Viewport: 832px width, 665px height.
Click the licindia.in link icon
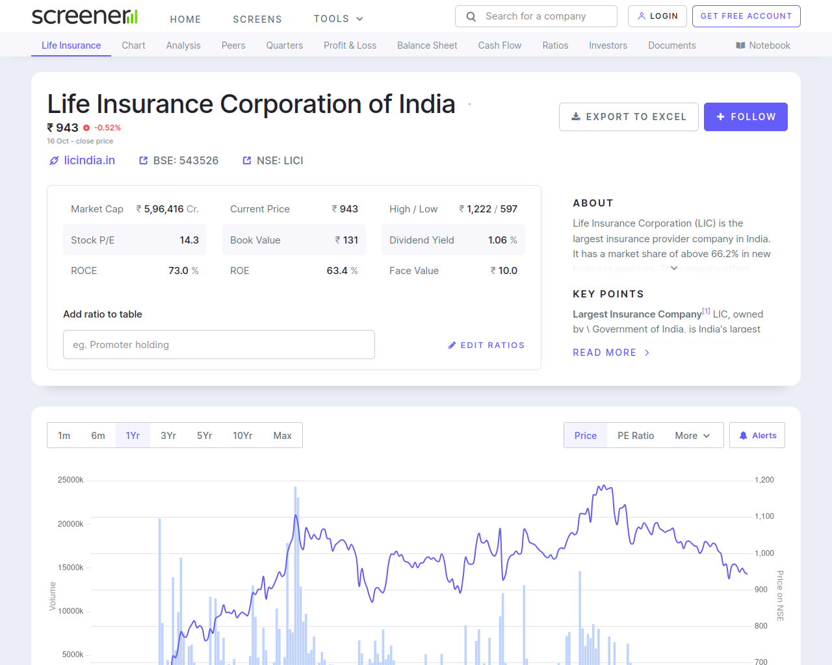click(x=54, y=160)
